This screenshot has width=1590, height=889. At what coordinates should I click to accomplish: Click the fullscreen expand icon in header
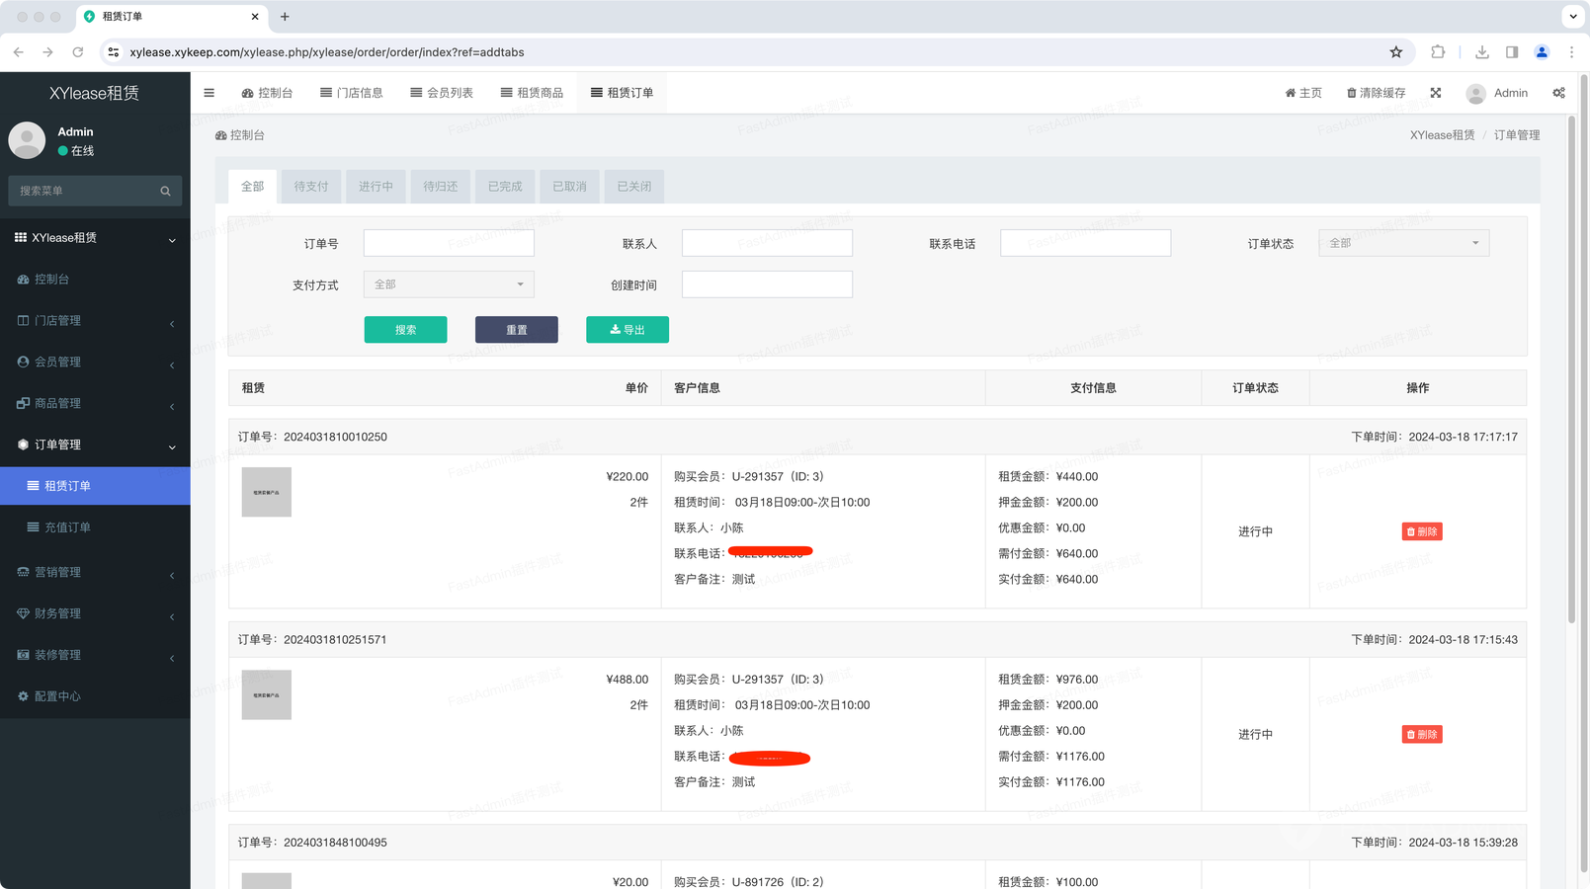(1435, 93)
